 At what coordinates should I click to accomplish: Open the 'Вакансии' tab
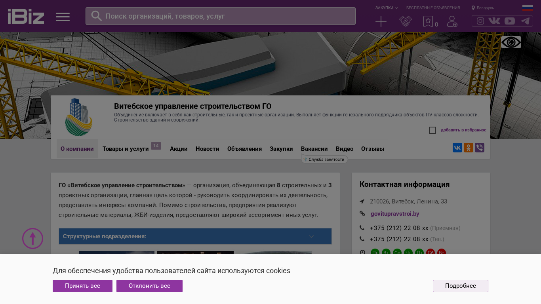[314, 149]
